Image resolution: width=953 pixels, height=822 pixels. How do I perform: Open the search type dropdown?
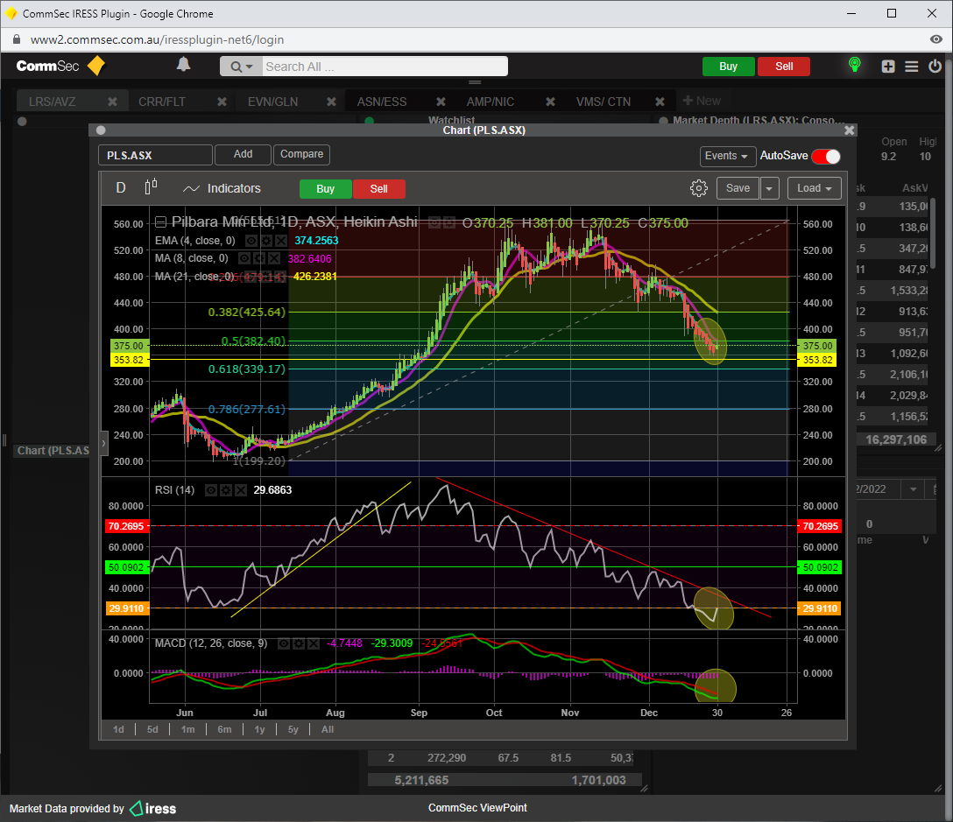tap(241, 67)
